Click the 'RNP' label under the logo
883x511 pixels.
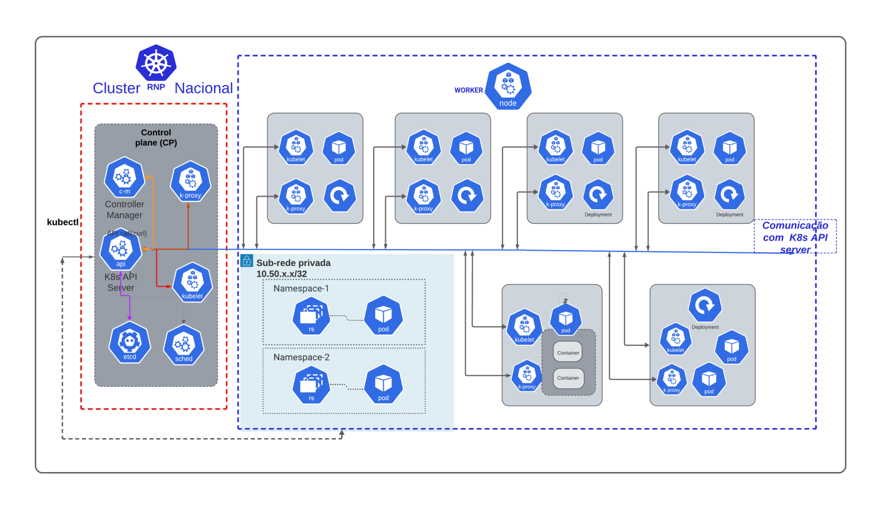[x=156, y=87]
